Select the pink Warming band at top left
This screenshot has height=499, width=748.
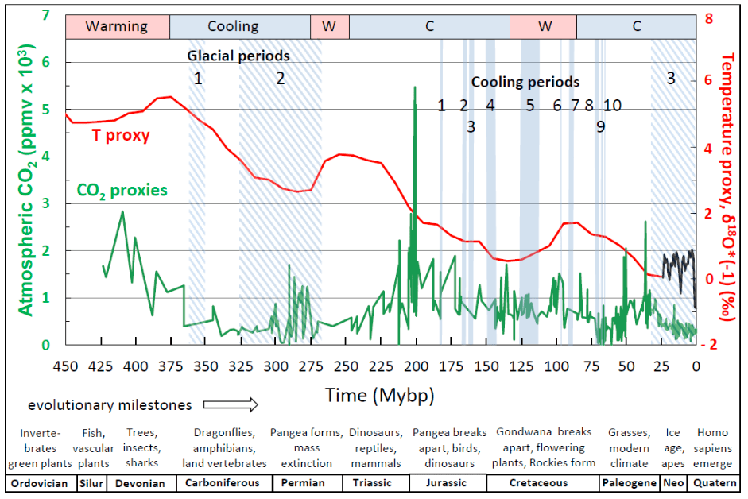(117, 26)
